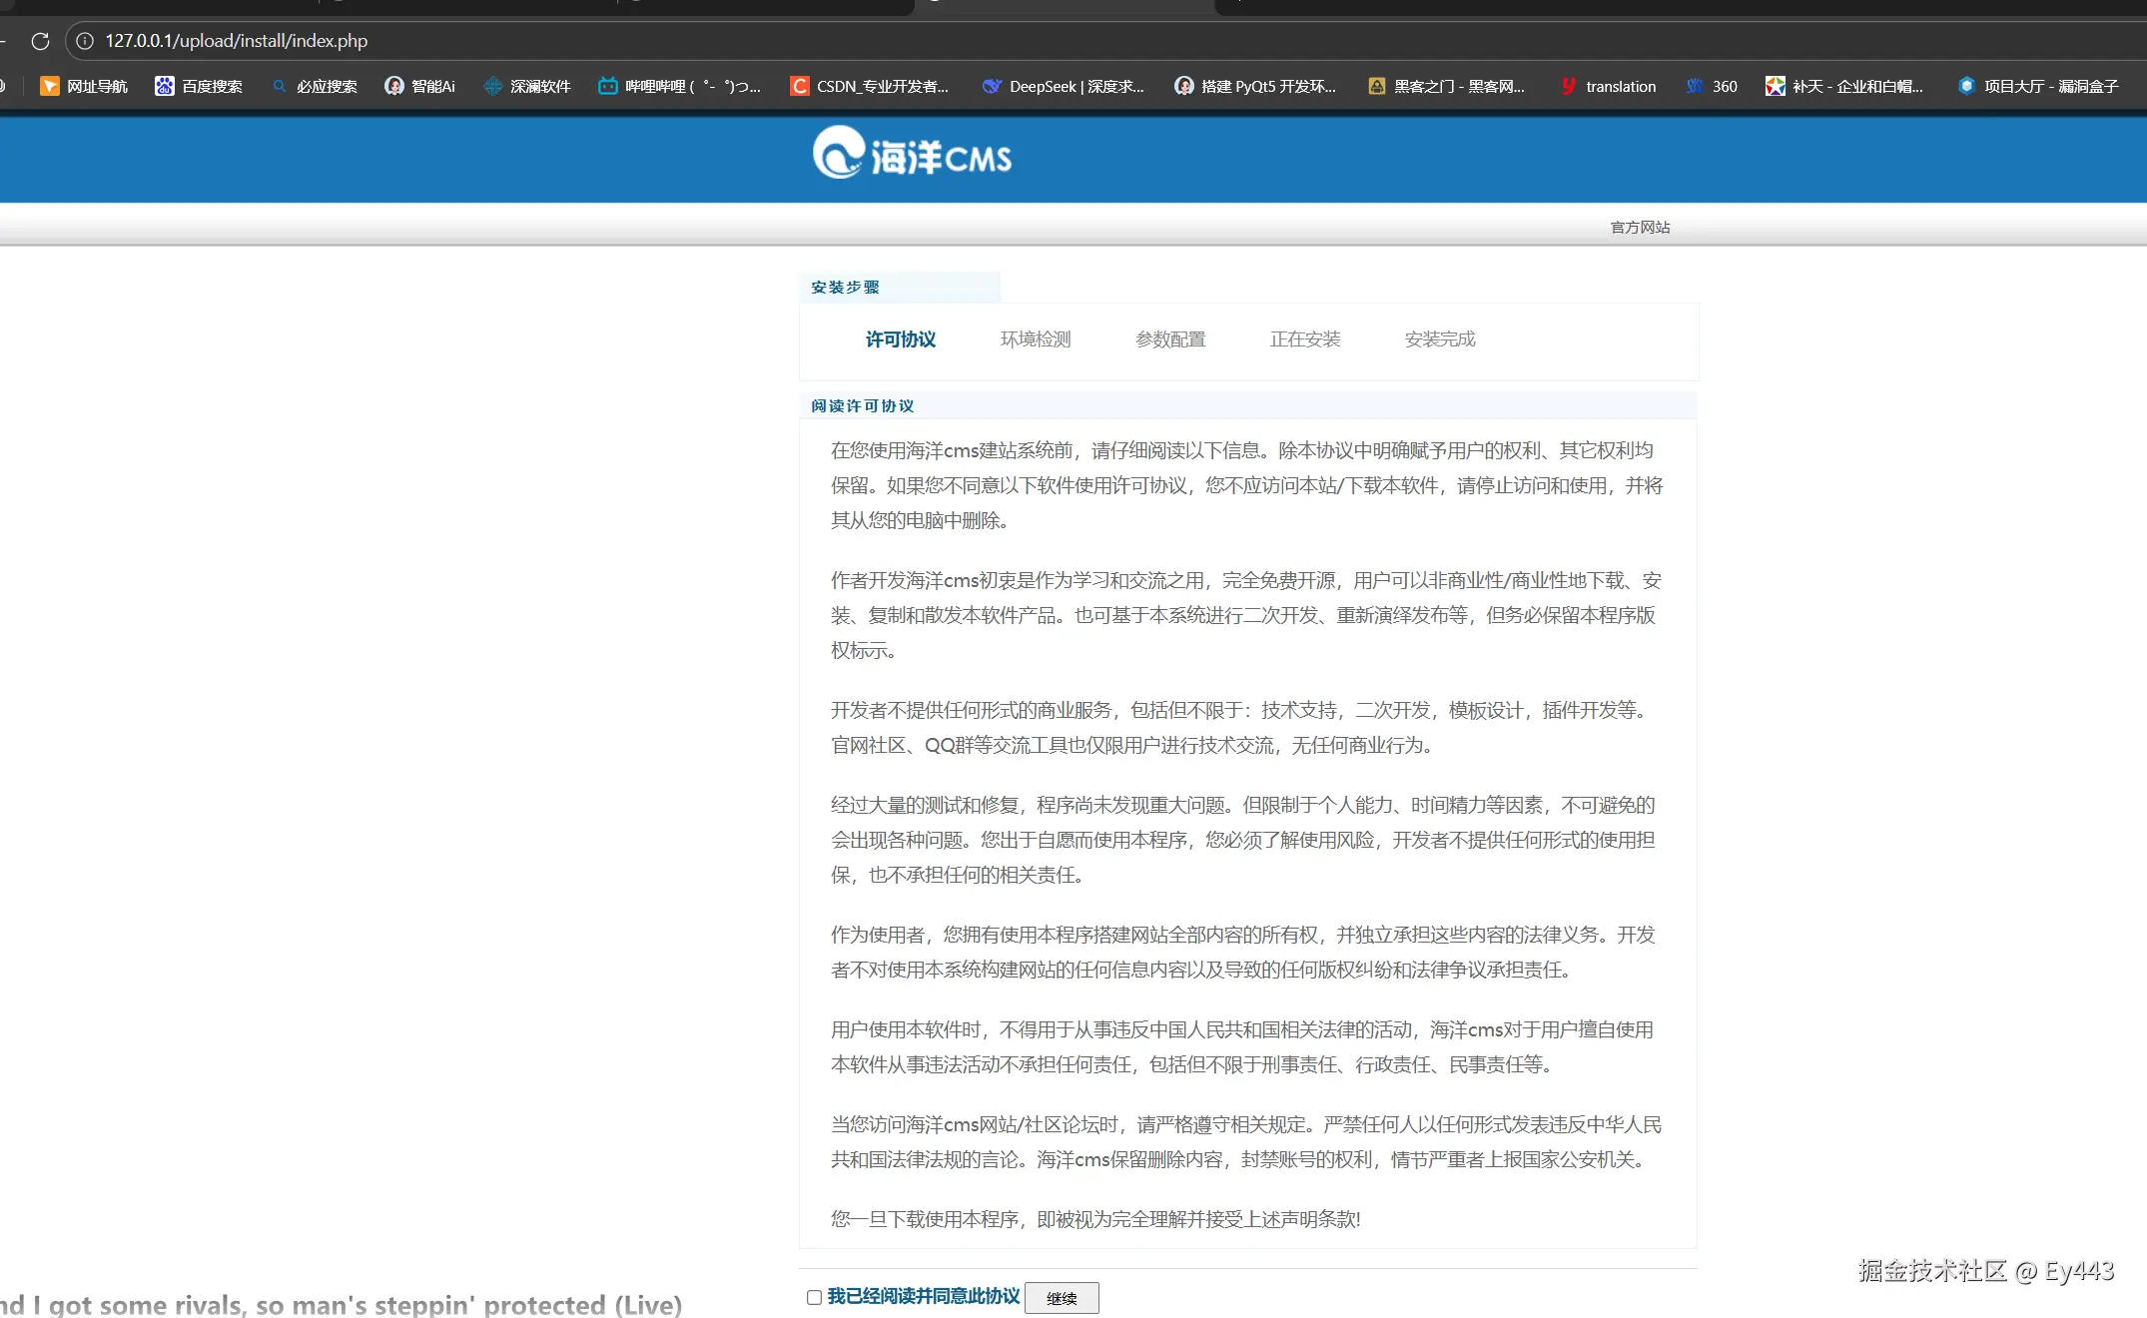2147x1318 pixels.
Task: Check the 我已经阅读并同意此协议 checkbox
Action: pyautogui.click(x=814, y=1297)
